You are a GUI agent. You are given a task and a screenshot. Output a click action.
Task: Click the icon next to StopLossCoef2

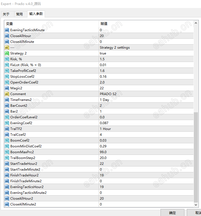coord(7,76)
